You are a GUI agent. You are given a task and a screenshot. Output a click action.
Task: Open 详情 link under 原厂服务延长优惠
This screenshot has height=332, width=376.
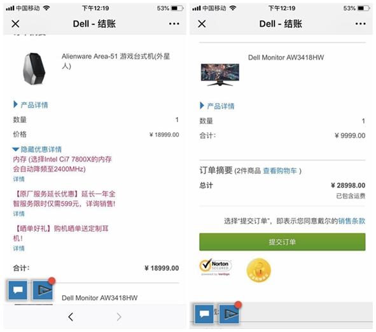(x=18, y=214)
